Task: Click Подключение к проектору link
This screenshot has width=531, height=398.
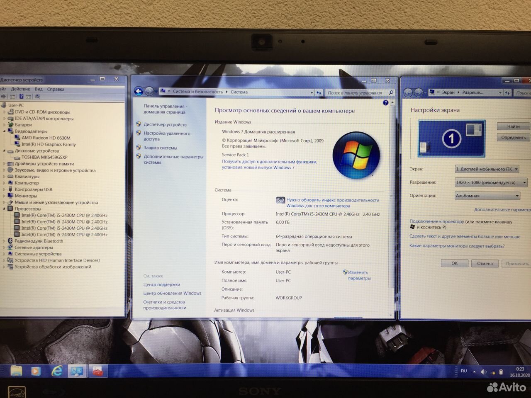Action: point(437,222)
